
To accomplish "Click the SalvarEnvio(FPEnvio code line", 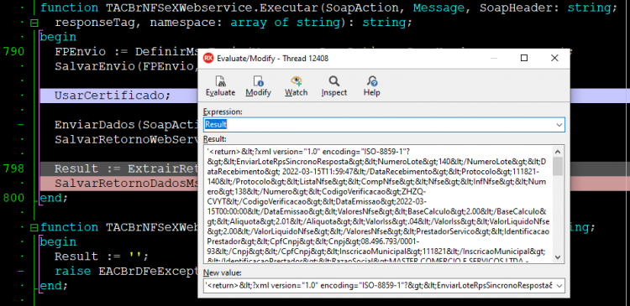I will (x=127, y=66).
